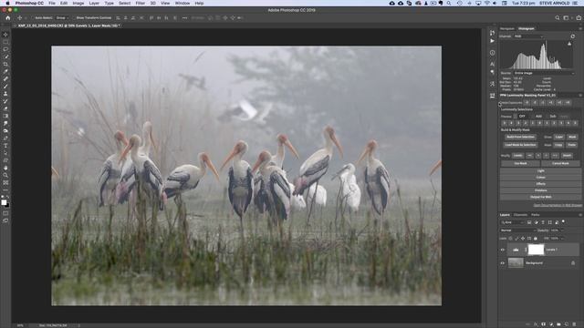
Task: Open the File menu
Action: click(x=52, y=3)
